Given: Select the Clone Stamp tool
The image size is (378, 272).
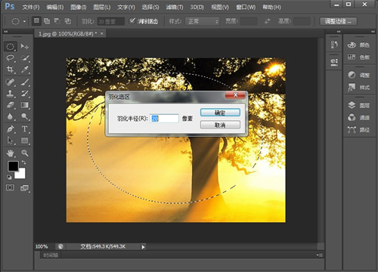Looking at the screenshot, I should click(11, 94).
